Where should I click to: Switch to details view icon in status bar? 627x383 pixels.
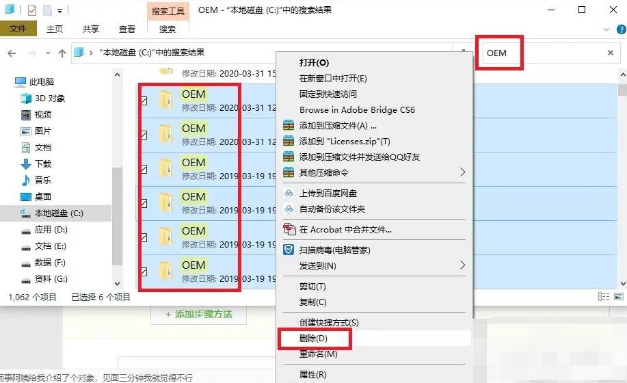tap(603, 297)
